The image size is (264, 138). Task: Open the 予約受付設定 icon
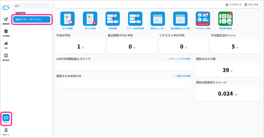point(225,19)
